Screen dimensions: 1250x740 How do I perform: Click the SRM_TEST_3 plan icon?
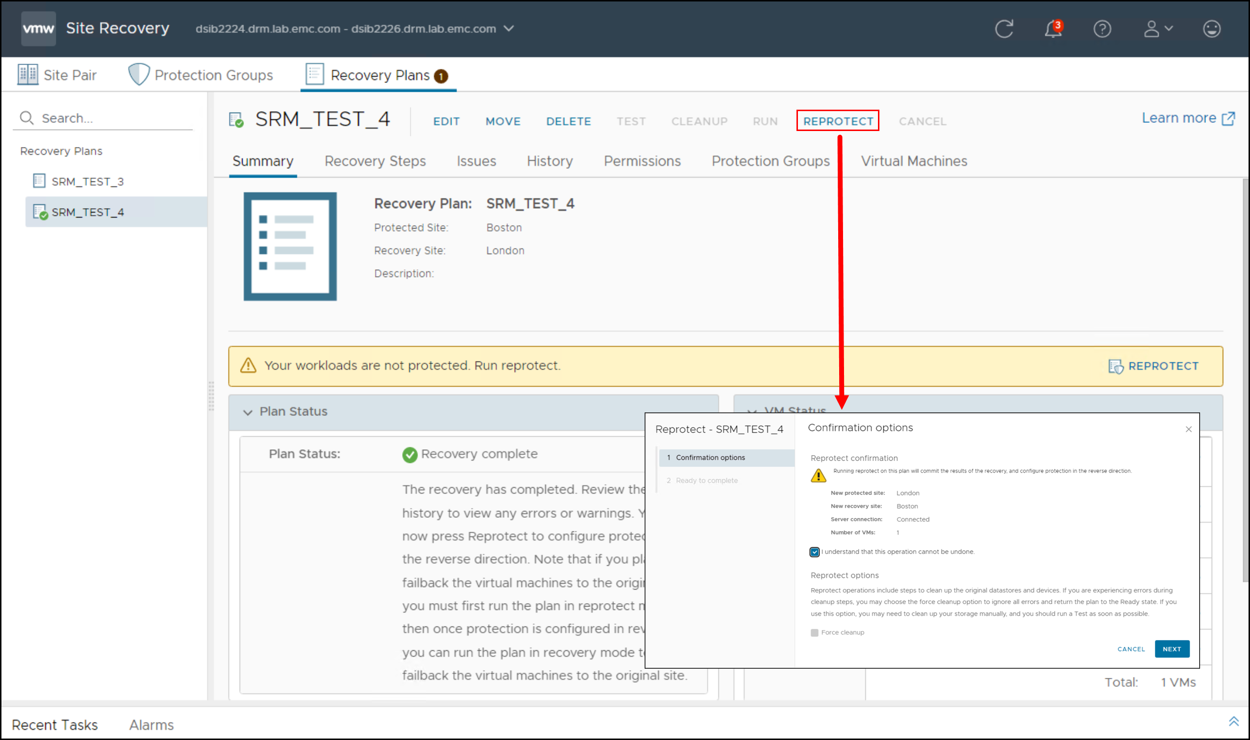[x=39, y=181]
